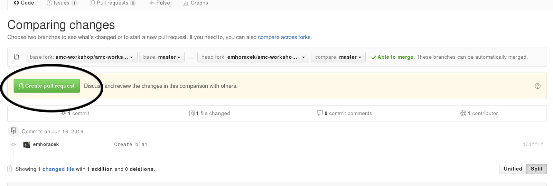Click the 1 commit summary link
The width and height of the screenshot is (553, 186).
pyautogui.click(x=75, y=113)
